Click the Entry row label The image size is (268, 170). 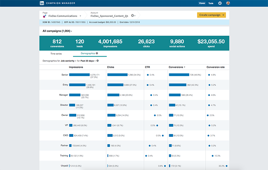[x=65, y=85]
